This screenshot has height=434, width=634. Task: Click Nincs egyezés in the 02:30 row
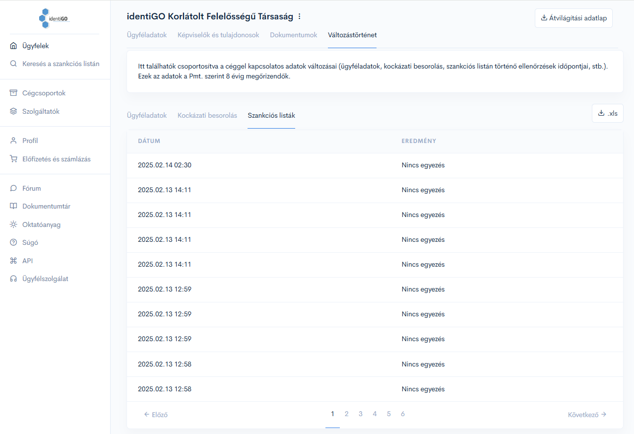423,165
